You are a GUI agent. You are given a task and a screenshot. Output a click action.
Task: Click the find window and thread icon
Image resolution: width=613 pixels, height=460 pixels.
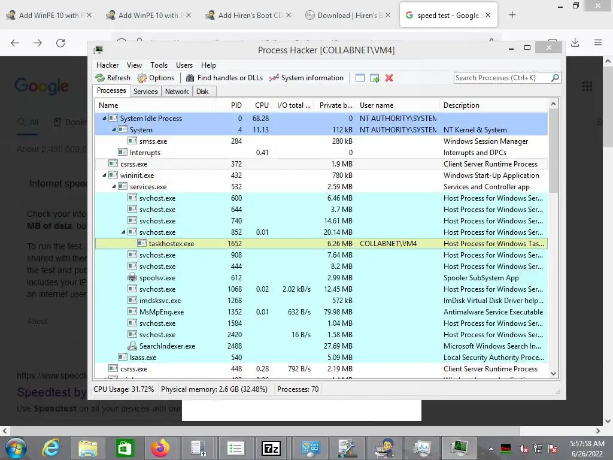(x=375, y=78)
